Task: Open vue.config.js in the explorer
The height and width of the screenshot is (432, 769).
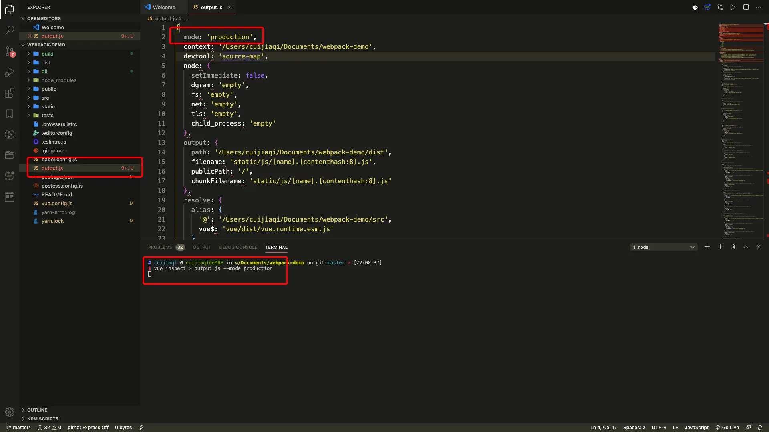Action: pos(57,203)
